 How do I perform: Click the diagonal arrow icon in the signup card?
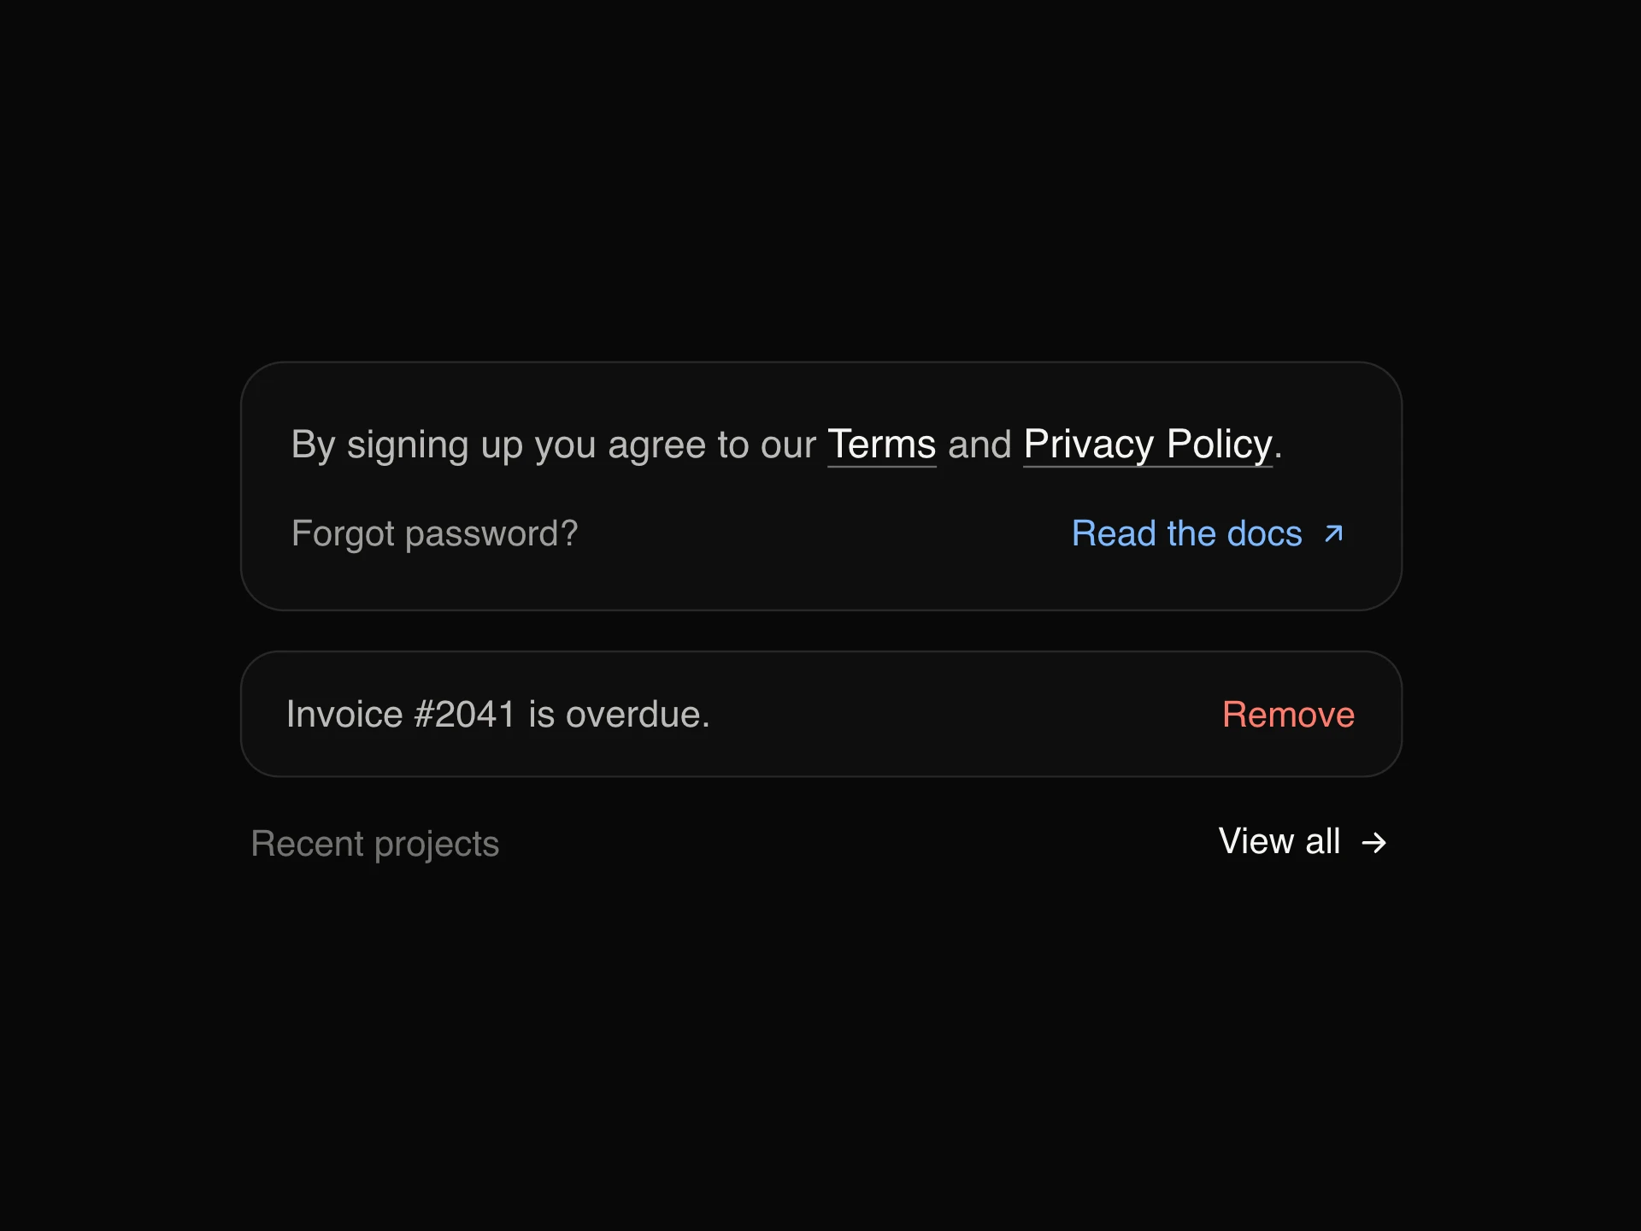pos(1333,533)
